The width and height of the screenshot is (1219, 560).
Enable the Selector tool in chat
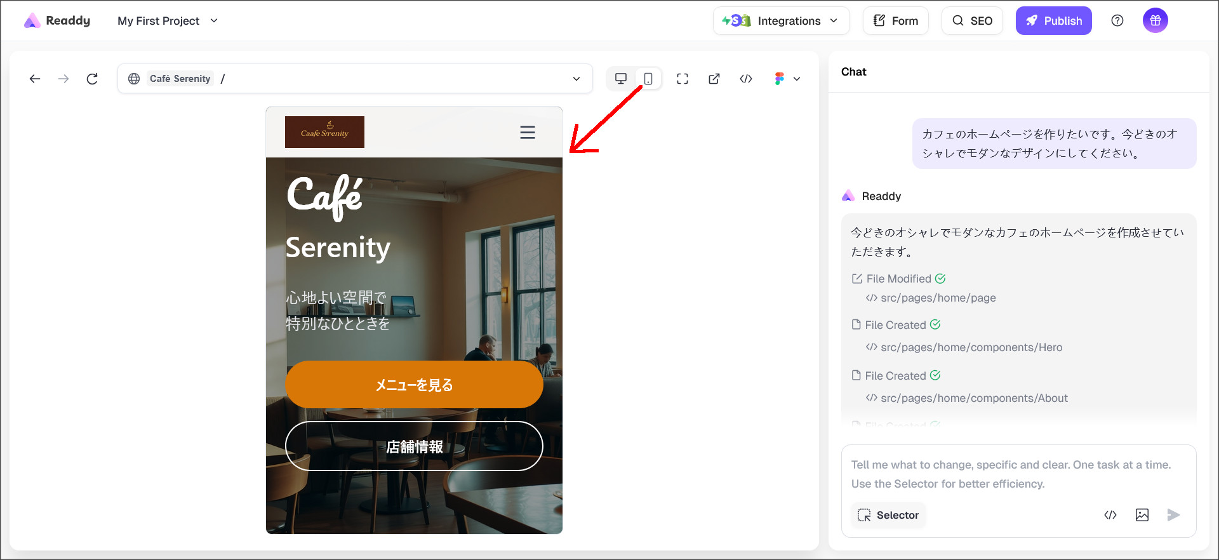click(x=888, y=515)
